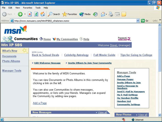Open the Favorites menu in menu bar
Image resolution: width=162 pixels, height=122 pixels.
pyautogui.click(x=27, y=8)
